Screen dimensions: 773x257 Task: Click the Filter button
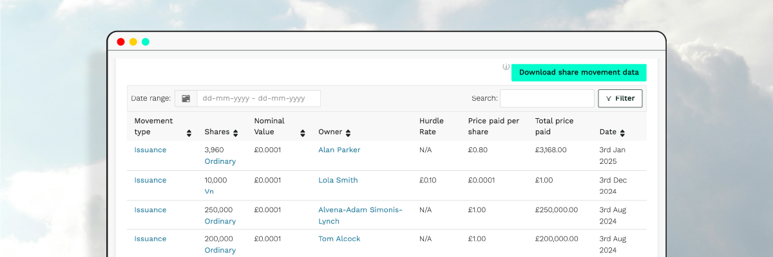coord(620,98)
